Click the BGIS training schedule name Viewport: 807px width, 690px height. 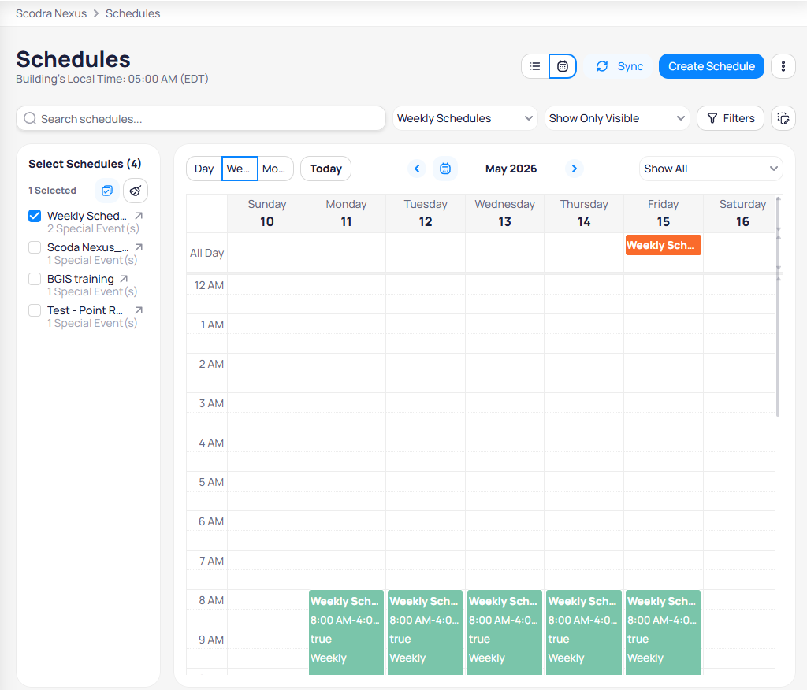click(81, 279)
